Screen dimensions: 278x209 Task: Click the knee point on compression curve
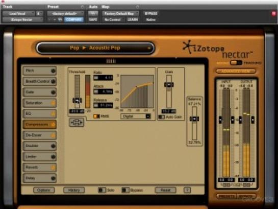tap(136, 87)
